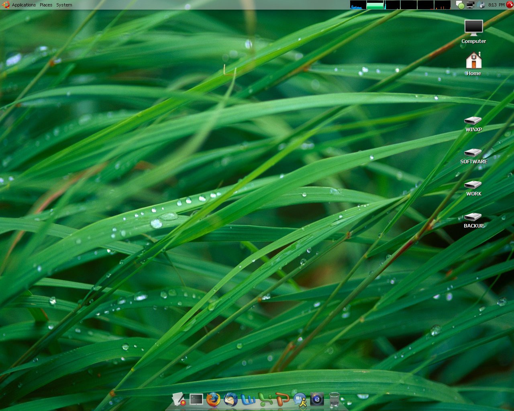The height and width of the screenshot is (411, 514).
Task: Launch the Internet Explorer e icon in dock
Action: [317, 399]
